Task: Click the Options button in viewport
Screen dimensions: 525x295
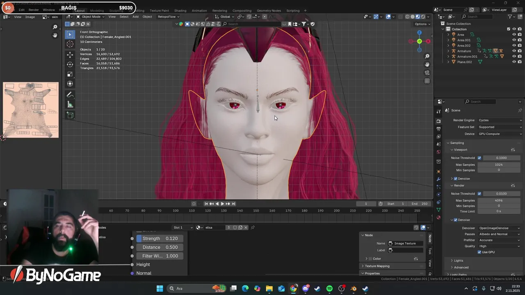Action: [422, 24]
